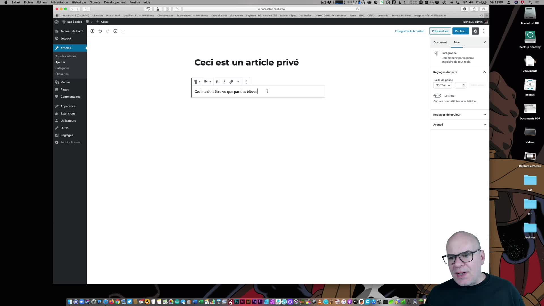This screenshot has height=306, width=544.
Task: Open the Historique menu in menu bar
Action: tap(79, 2)
